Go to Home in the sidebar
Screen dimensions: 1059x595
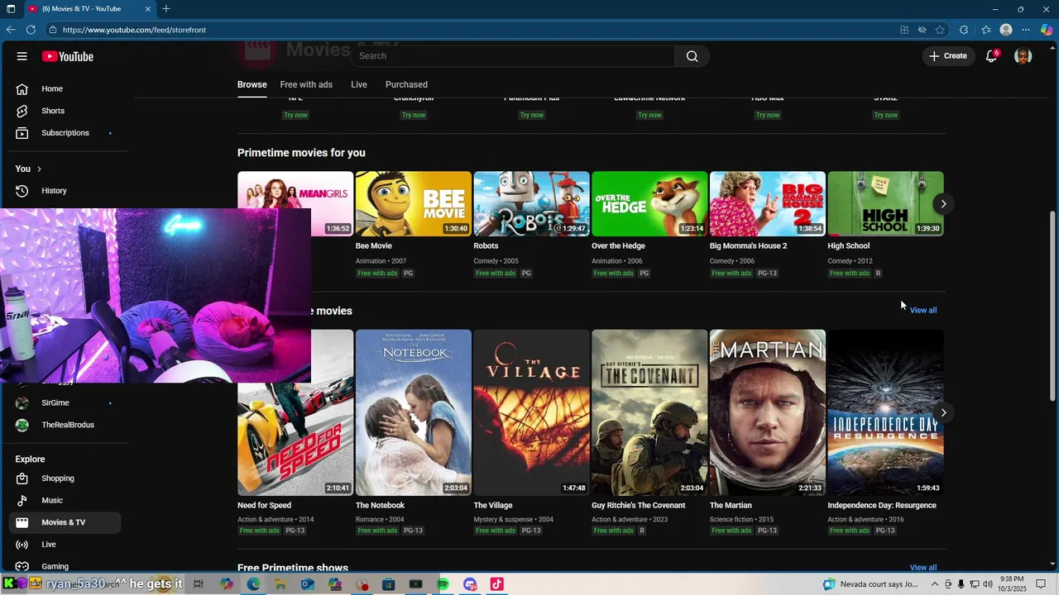click(x=65, y=88)
